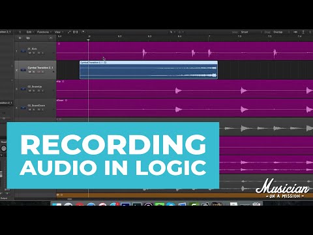313x235 pixels.
Task: Select the 01_Kick track name
Action: [x=32, y=49]
